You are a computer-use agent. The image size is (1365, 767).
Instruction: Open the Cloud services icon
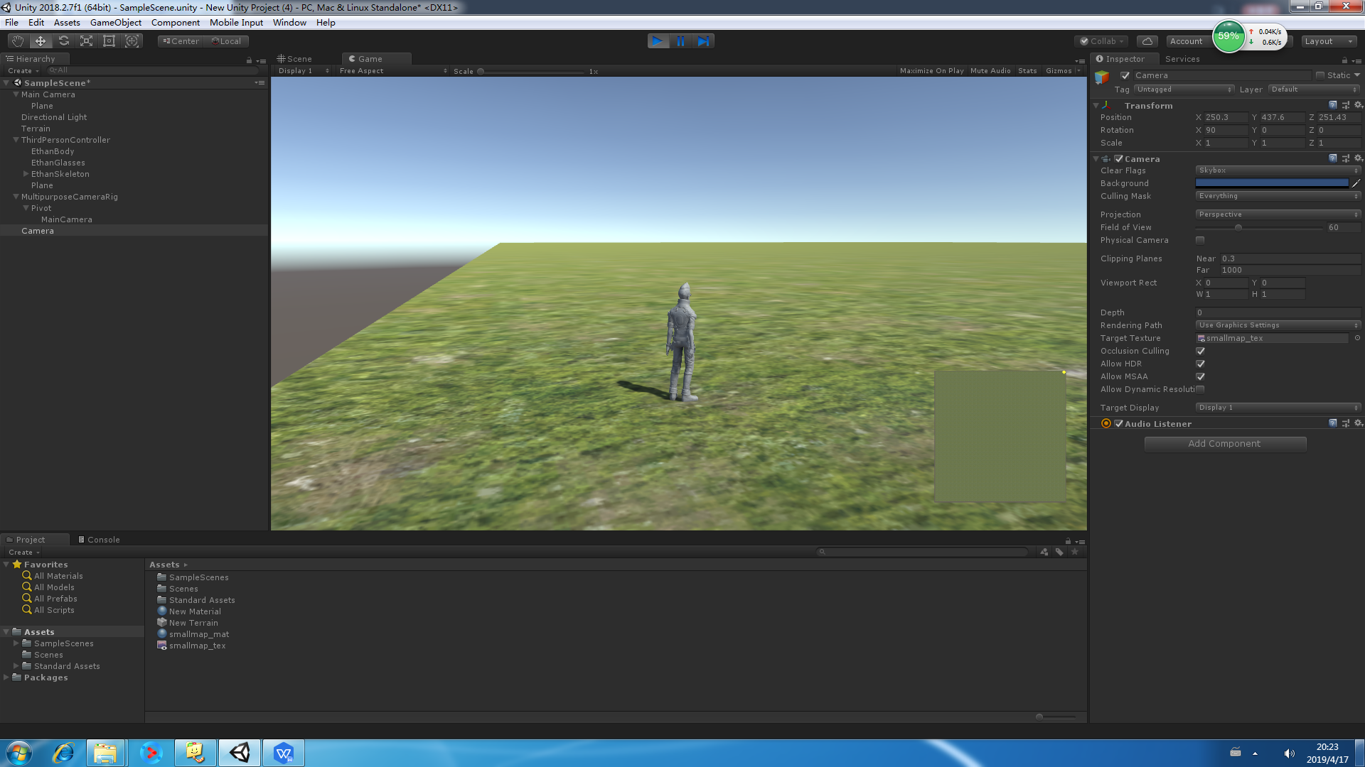pyautogui.click(x=1147, y=41)
